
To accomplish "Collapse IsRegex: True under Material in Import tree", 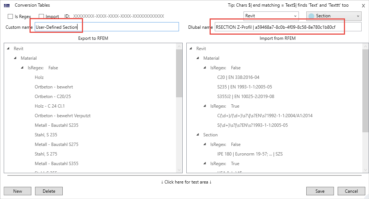I will [x=205, y=106].
